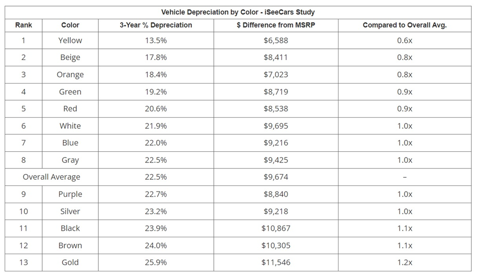Select the Rank column header

[23, 25]
